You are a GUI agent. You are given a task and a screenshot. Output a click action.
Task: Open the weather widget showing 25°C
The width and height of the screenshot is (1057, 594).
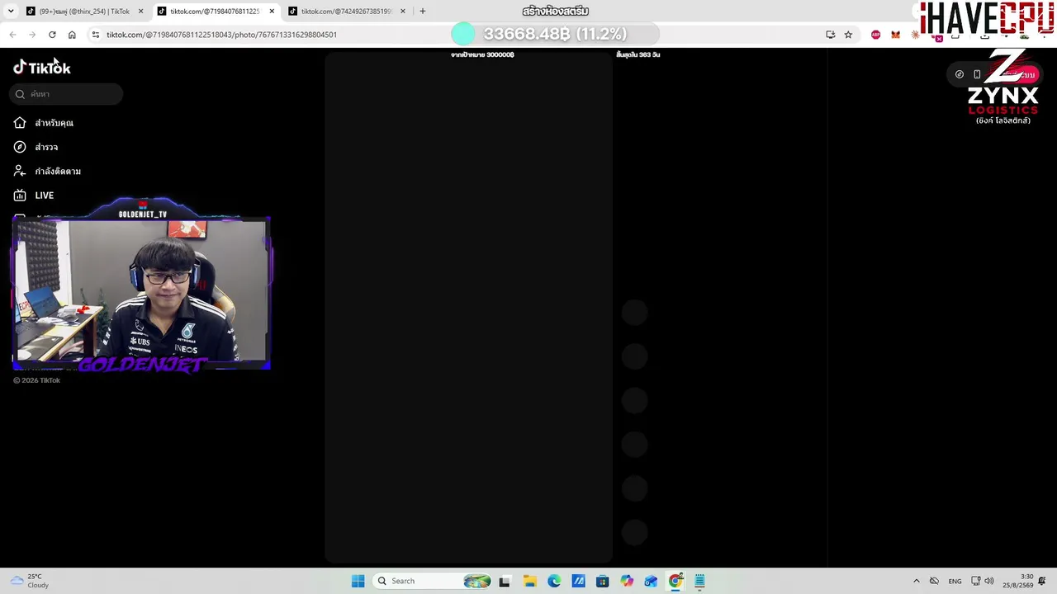[x=30, y=581]
